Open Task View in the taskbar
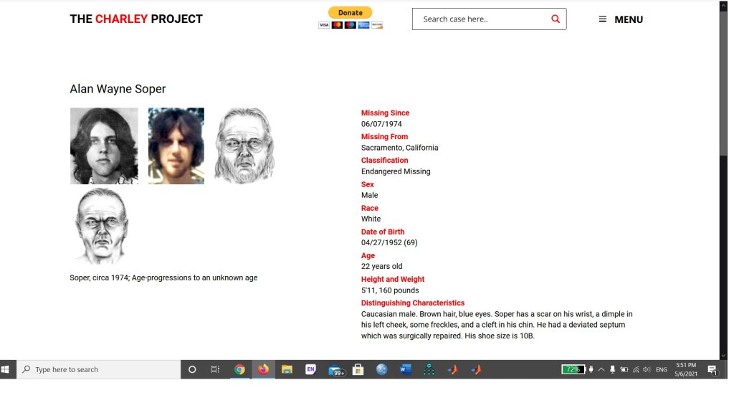Viewport: 734px width, 413px height. [215, 369]
